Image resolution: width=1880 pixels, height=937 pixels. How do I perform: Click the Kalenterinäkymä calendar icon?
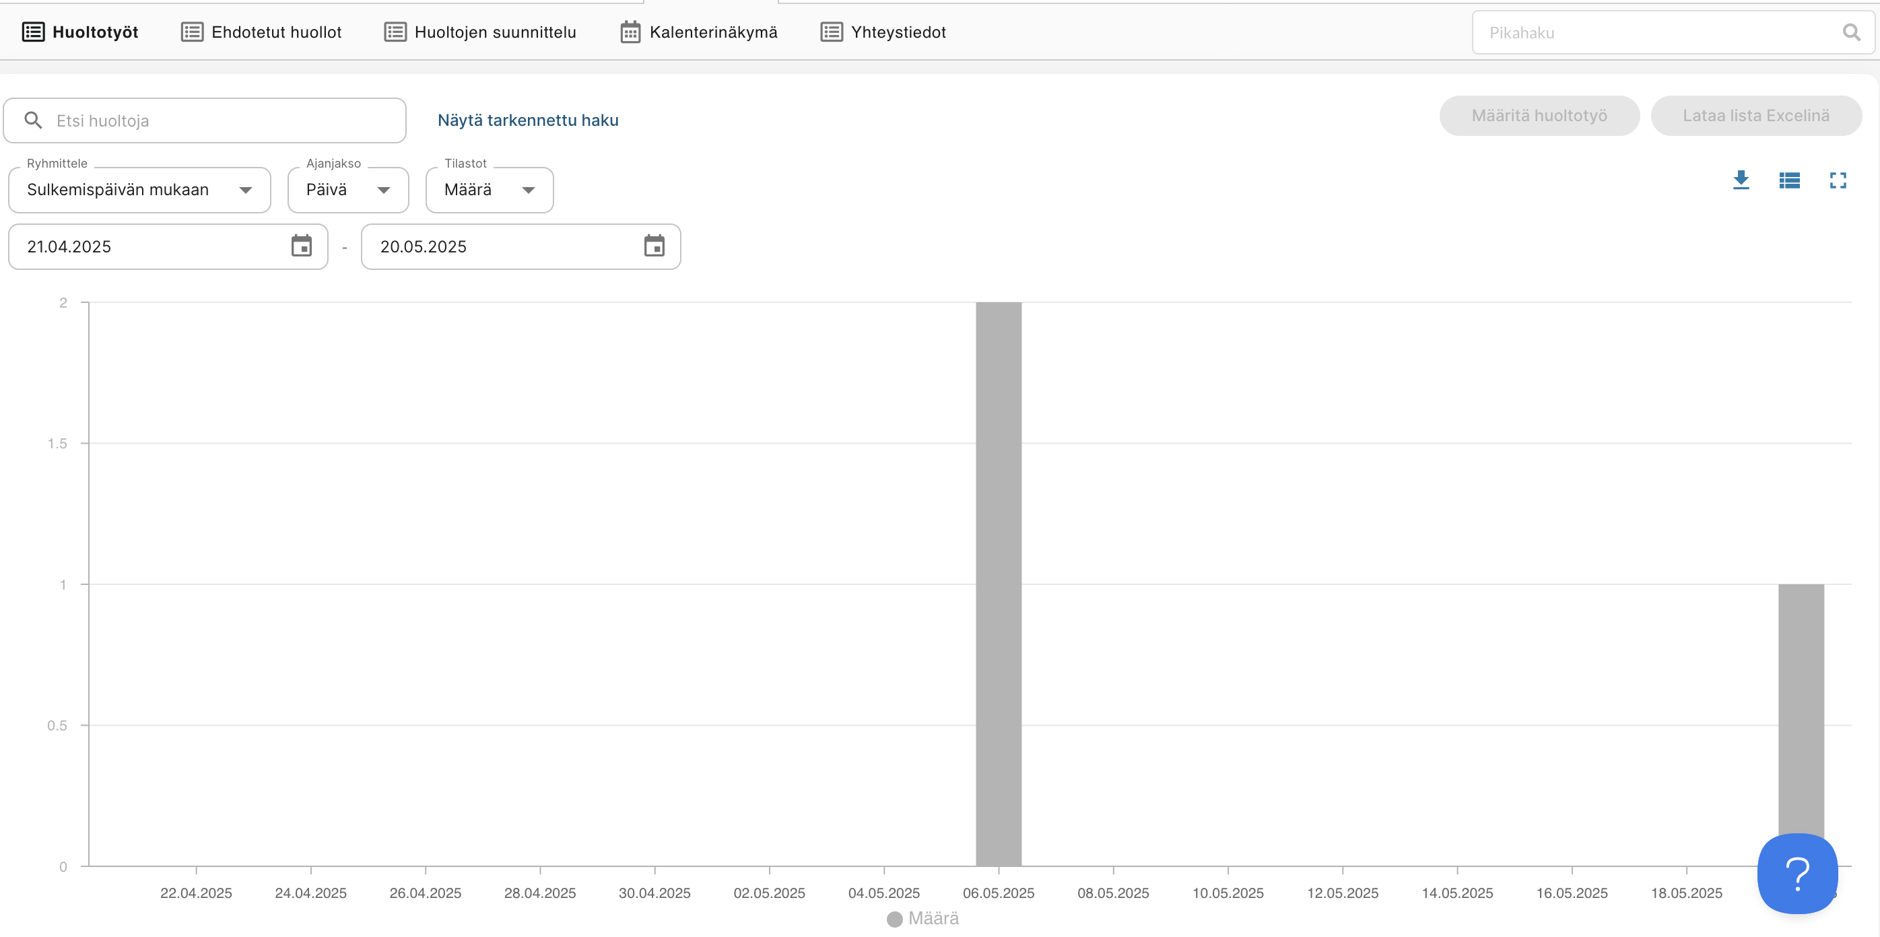pos(630,32)
